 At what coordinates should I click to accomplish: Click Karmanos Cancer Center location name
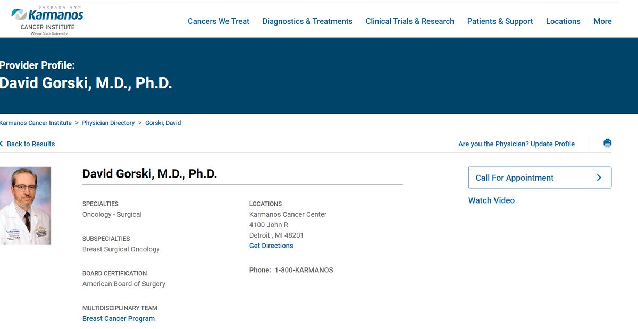pyautogui.click(x=288, y=214)
